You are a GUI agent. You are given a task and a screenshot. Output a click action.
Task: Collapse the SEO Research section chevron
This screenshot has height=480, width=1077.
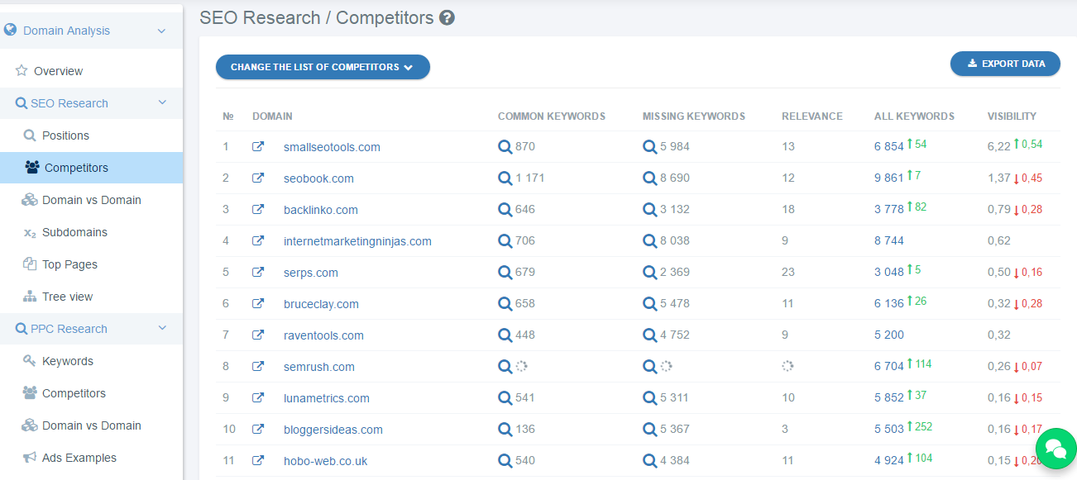162,102
